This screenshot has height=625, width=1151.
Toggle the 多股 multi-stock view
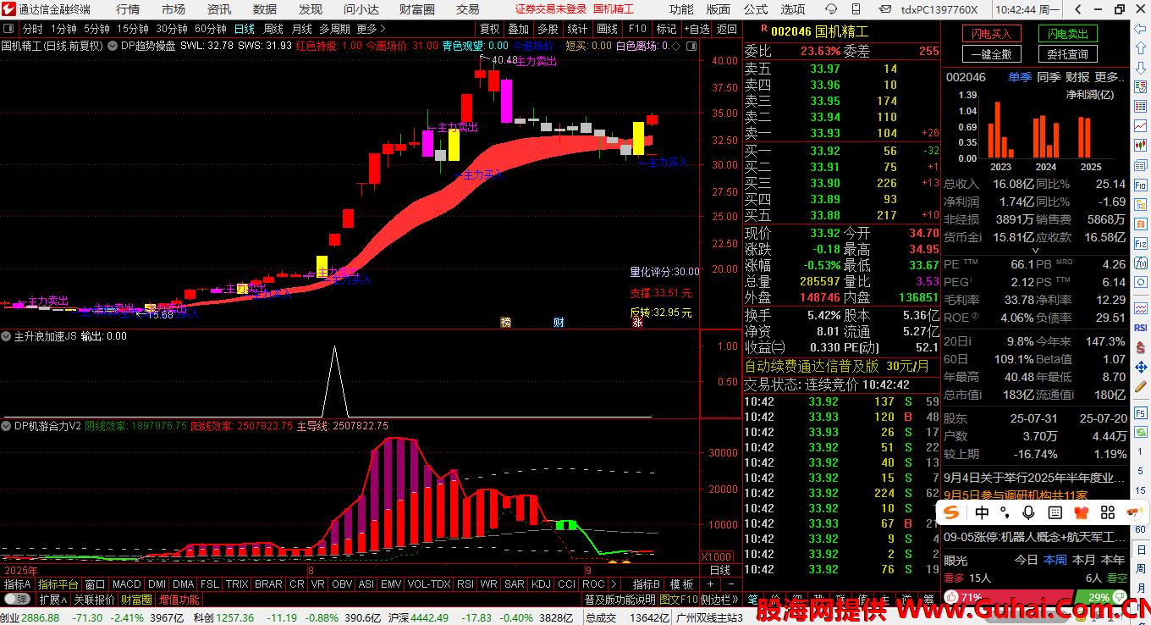point(548,29)
